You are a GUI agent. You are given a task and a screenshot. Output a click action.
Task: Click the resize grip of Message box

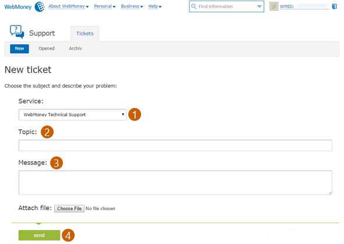330,193
